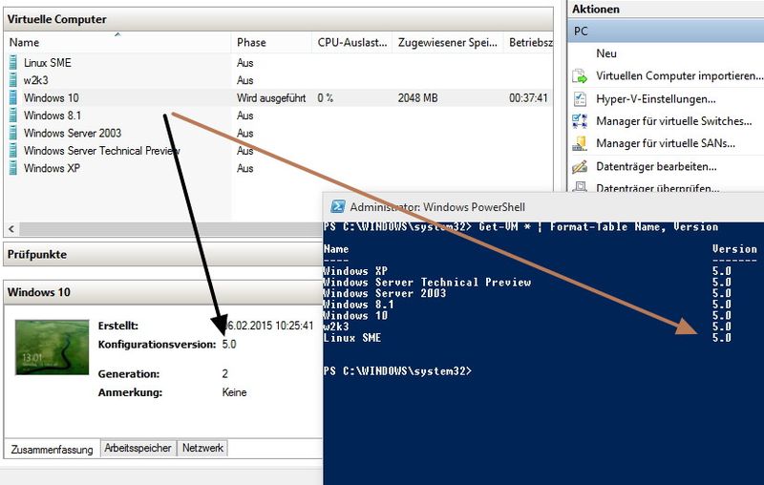Click the 0 % CPU usage cell
Image resolution: width=764 pixels, height=485 pixels.
click(x=326, y=98)
